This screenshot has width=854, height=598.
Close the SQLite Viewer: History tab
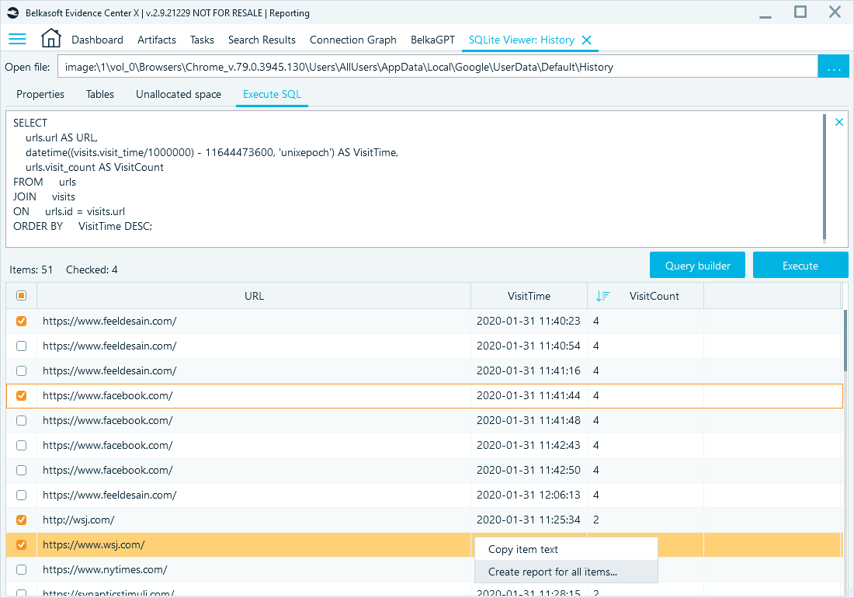click(588, 39)
